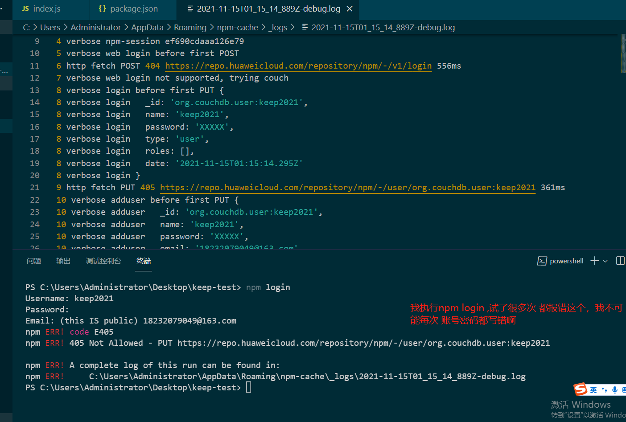Click the new terminal plus icon
The width and height of the screenshot is (626, 422).
pos(594,261)
